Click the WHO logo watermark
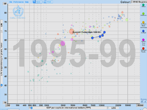Screen dimensions: 147x110 point(18,11)
